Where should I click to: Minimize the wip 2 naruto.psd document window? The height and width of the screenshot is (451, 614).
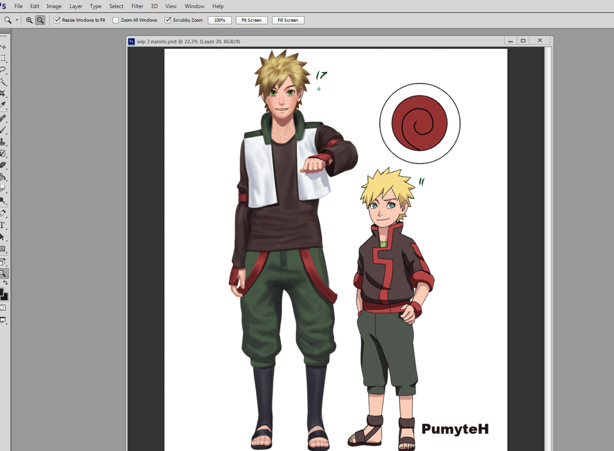coord(511,41)
